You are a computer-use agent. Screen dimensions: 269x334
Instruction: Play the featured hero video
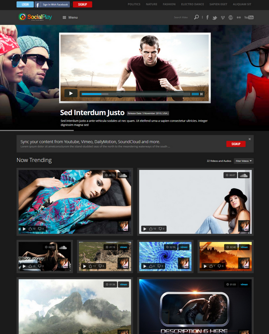[x=71, y=94]
